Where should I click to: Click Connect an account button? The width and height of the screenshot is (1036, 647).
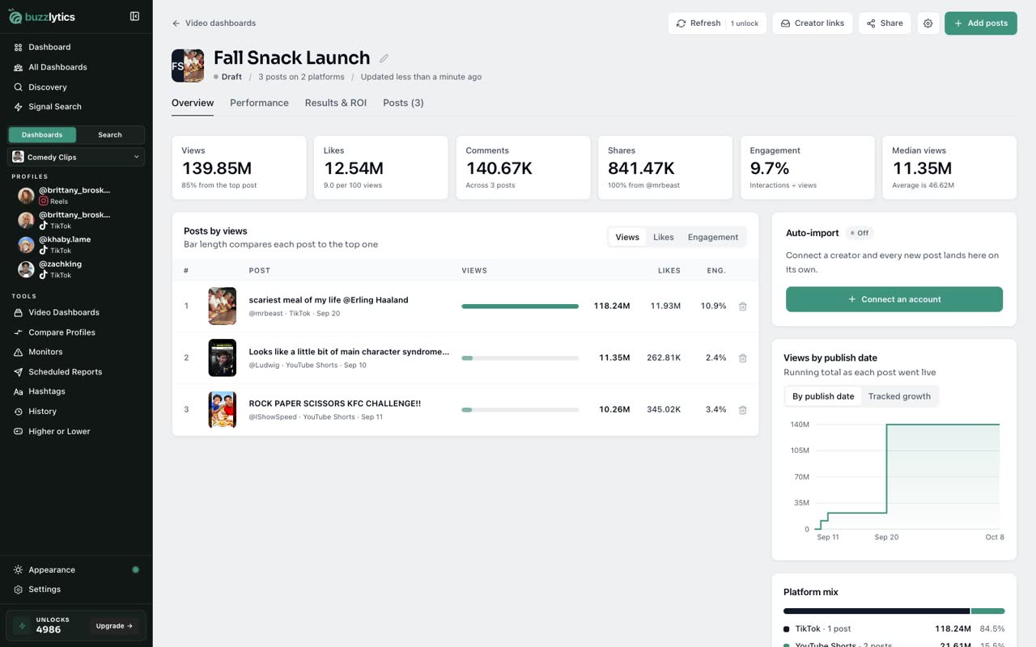[x=894, y=299]
